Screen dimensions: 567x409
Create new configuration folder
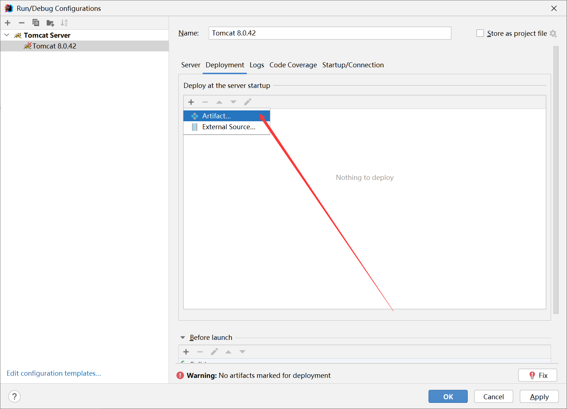tap(50, 23)
